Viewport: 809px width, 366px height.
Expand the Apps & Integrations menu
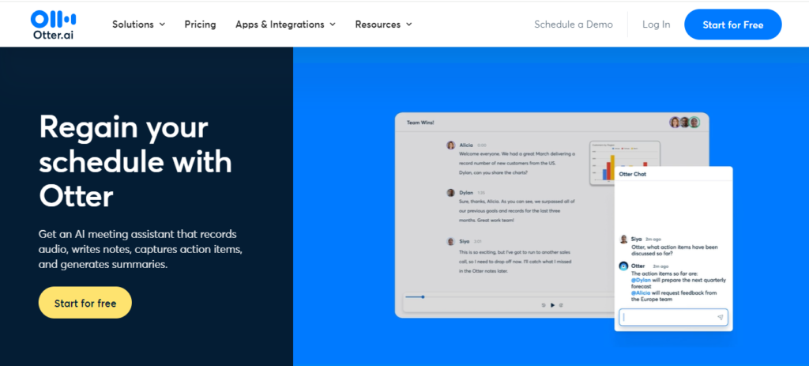[285, 25]
